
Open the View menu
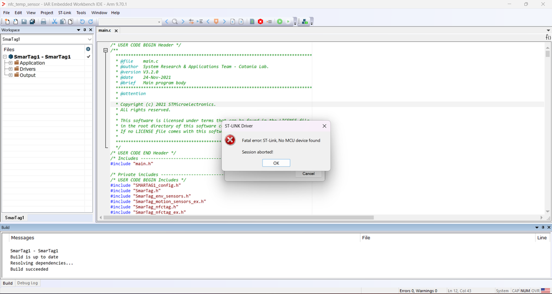(31, 13)
